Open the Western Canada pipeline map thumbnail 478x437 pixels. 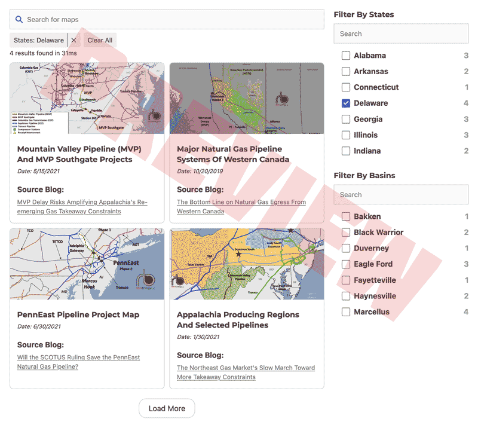pos(247,98)
